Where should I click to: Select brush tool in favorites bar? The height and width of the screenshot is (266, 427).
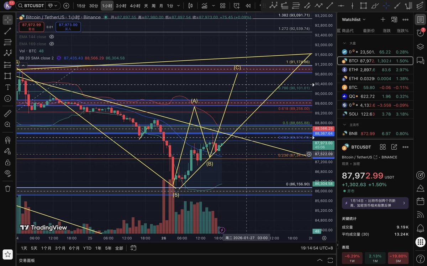[x=375, y=5]
